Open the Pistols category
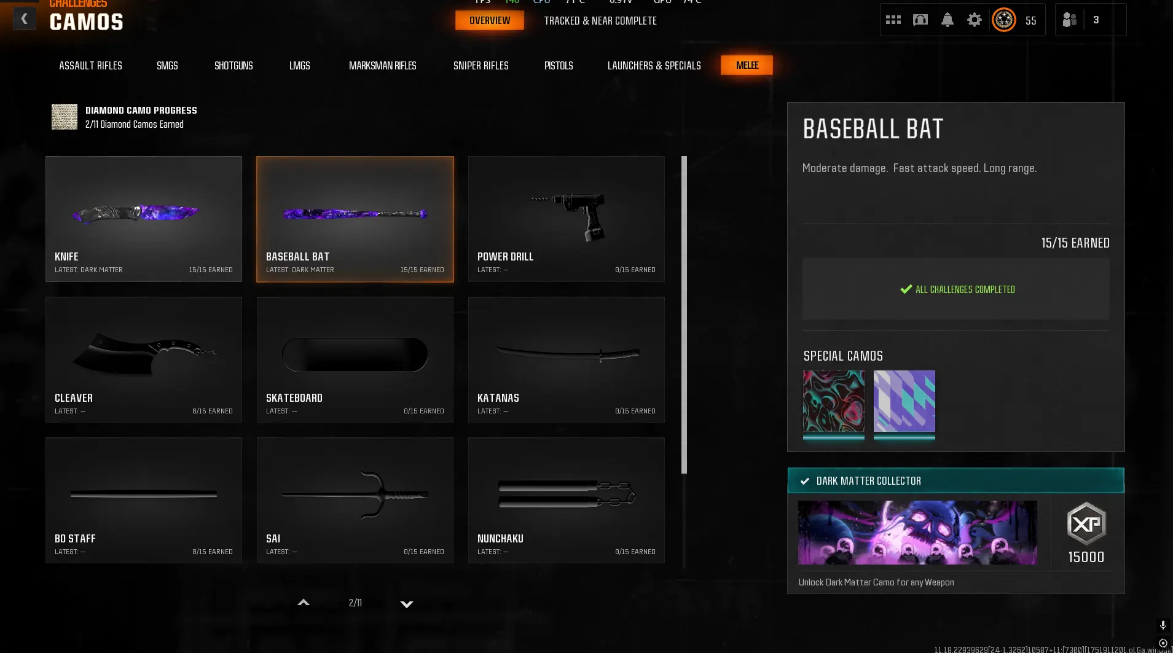This screenshot has width=1173, height=653. click(x=559, y=66)
